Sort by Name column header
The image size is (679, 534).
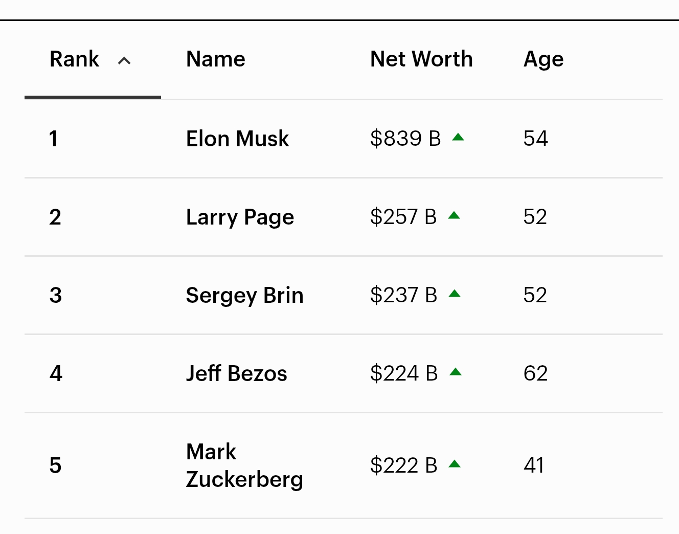coord(215,59)
